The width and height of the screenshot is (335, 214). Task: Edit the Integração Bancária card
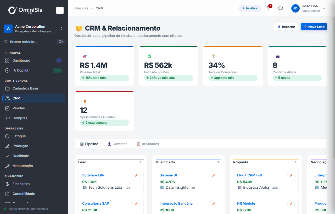point(214,204)
